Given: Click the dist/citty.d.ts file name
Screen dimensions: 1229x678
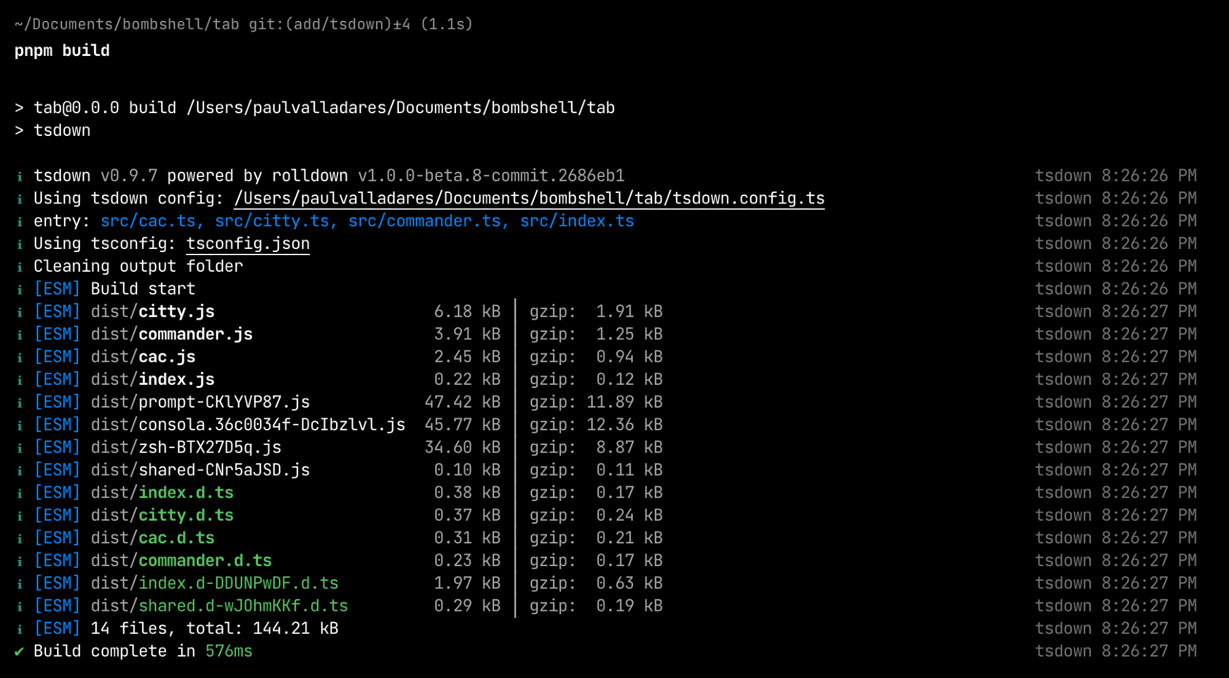Looking at the screenshot, I should pyautogui.click(x=162, y=516).
